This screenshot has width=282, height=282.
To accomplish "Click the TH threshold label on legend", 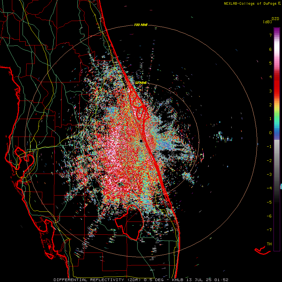I will pos(269,244).
